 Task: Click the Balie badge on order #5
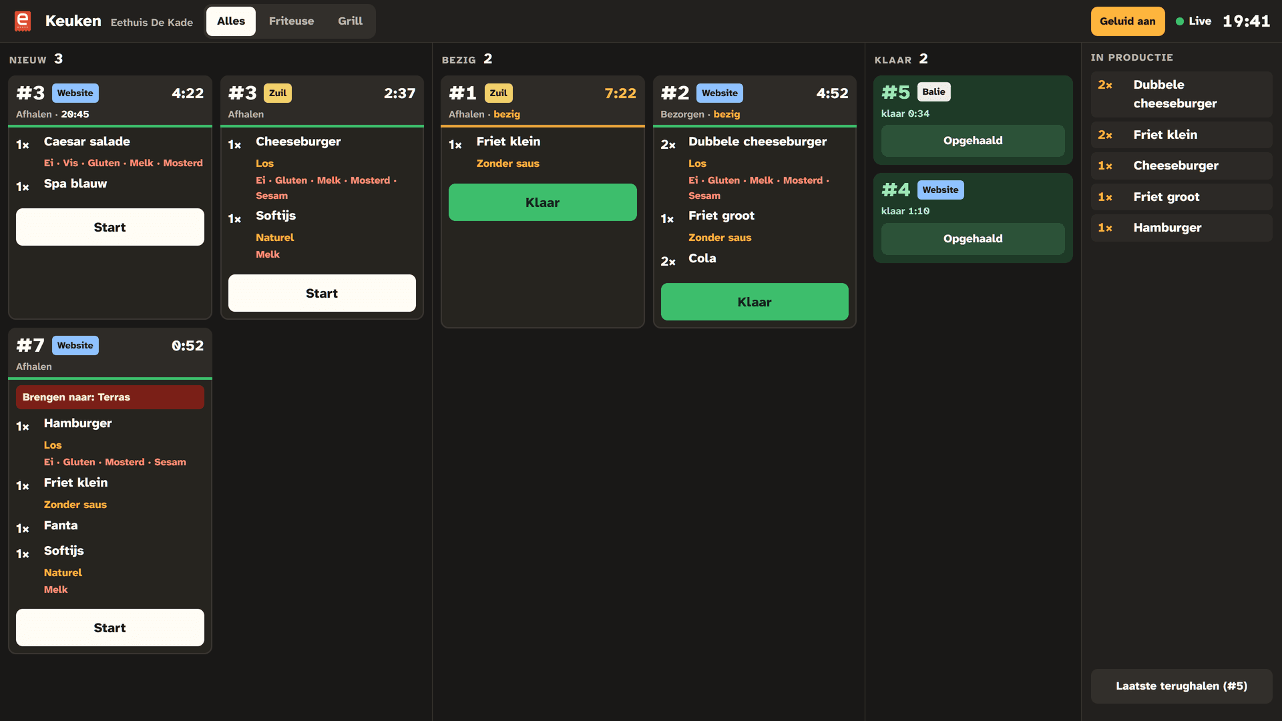tap(933, 91)
